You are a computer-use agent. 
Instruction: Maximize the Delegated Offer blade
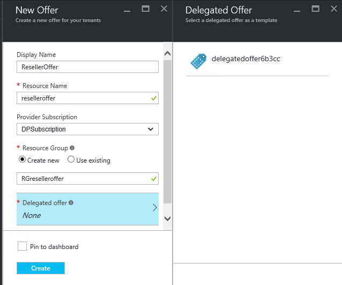(316, 9)
